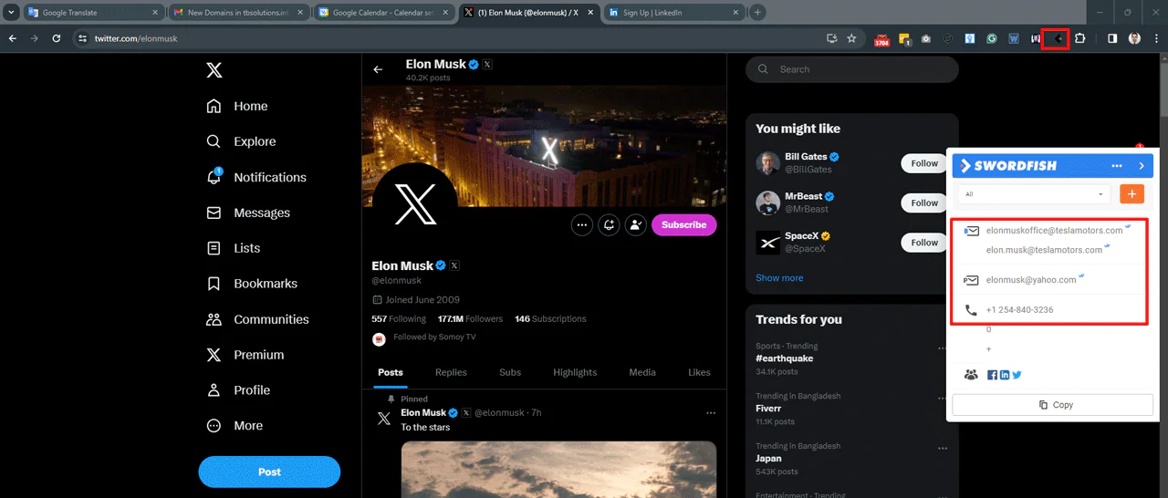1168x498 pixels.
Task: Reload the page
Action: (57, 38)
